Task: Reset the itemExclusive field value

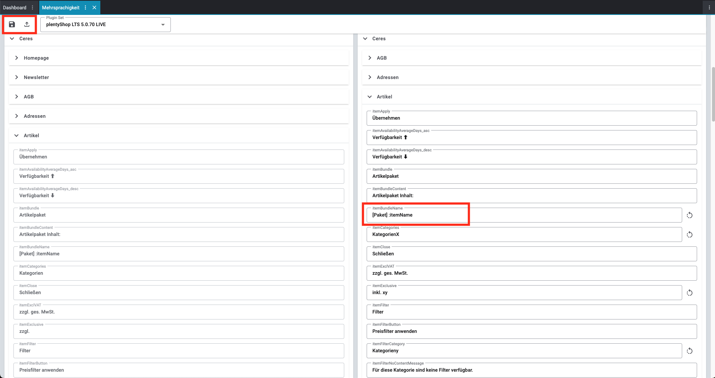Action: [689, 293]
